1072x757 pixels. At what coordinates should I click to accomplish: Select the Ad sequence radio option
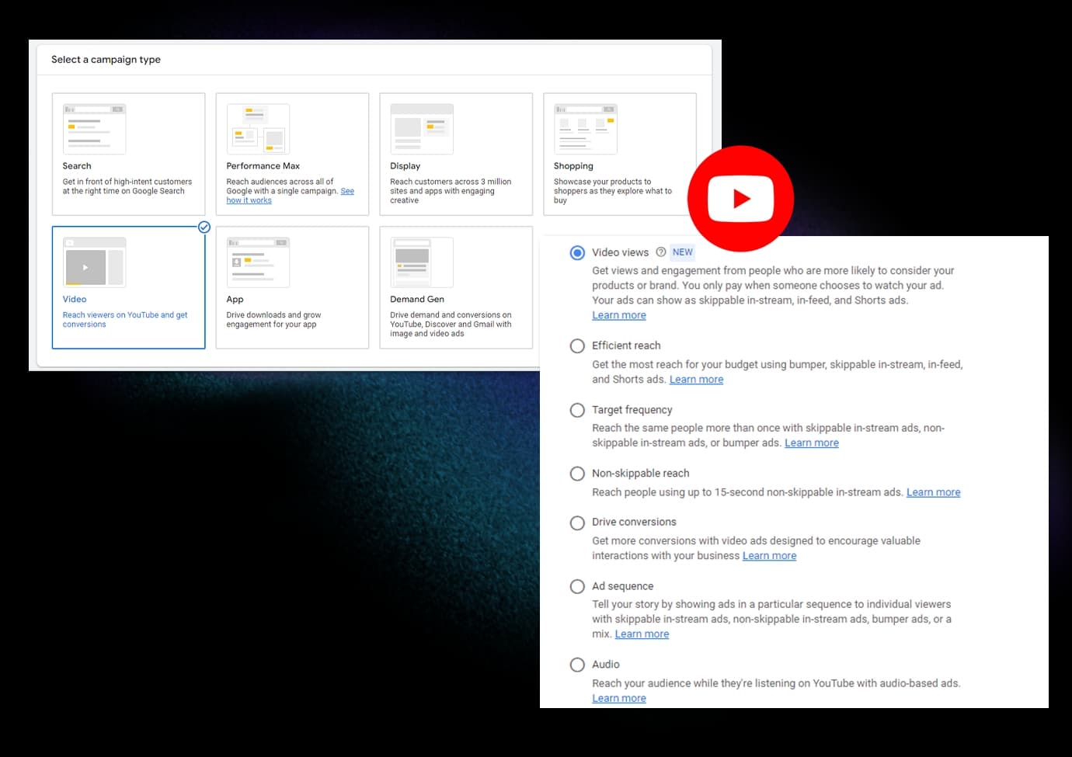[x=577, y=586]
